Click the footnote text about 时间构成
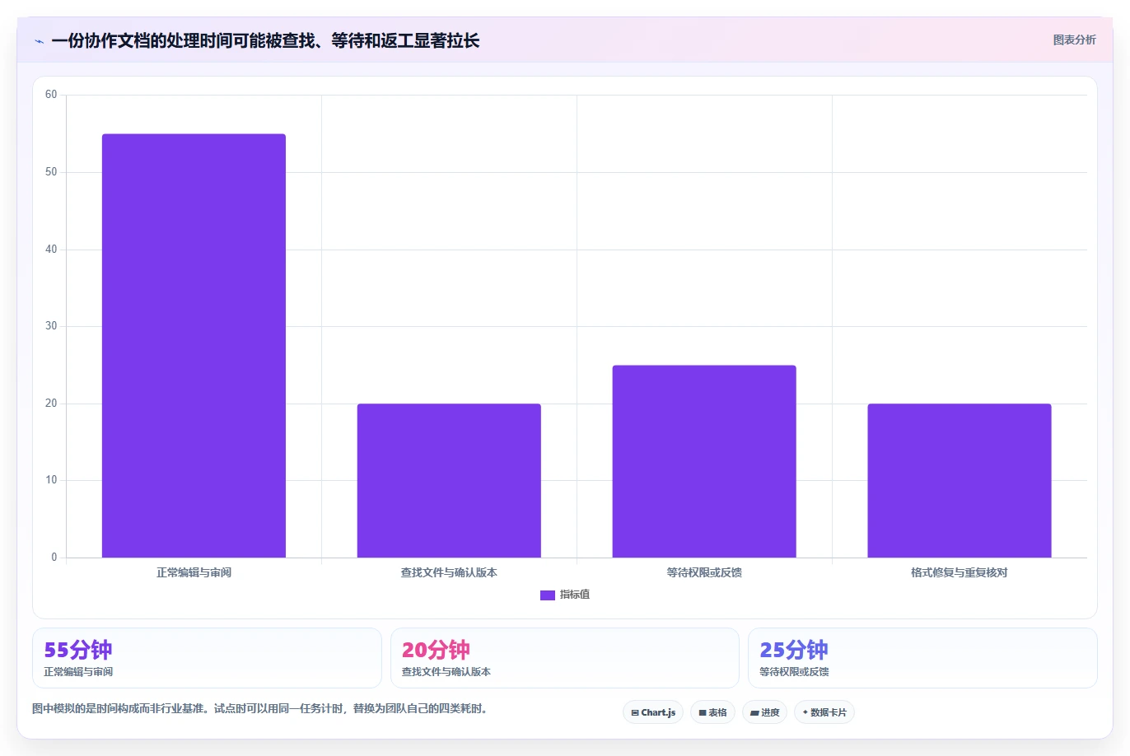This screenshot has height=756, width=1130. click(x=260, y=708)
